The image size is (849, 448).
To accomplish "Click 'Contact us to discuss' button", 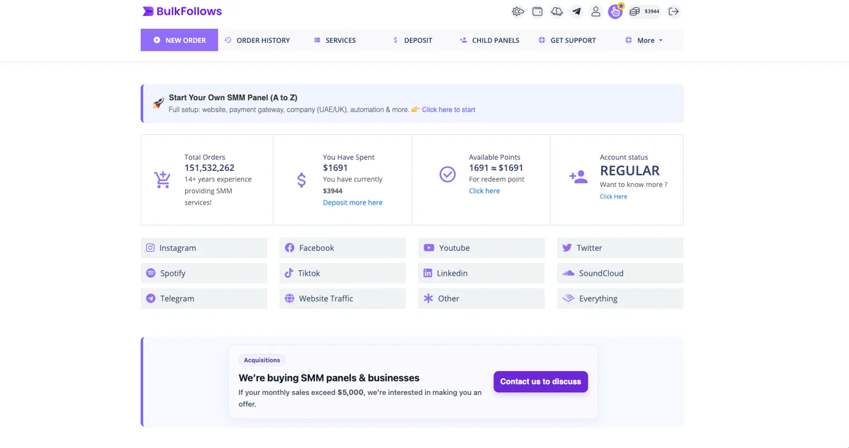I will point(540,381).
